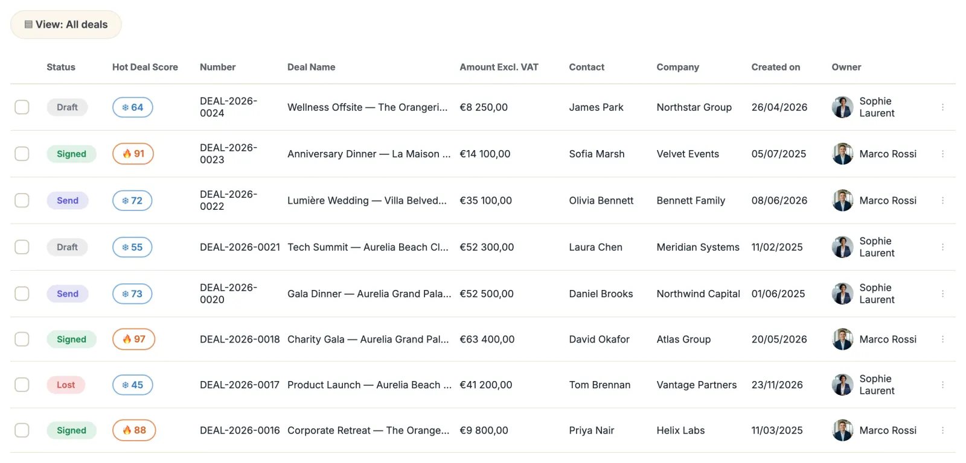The height and width of the screenshot is (463, 966).
Task: Open kebab menu for Lumière Wedding deal
Action: coord(942,200)
